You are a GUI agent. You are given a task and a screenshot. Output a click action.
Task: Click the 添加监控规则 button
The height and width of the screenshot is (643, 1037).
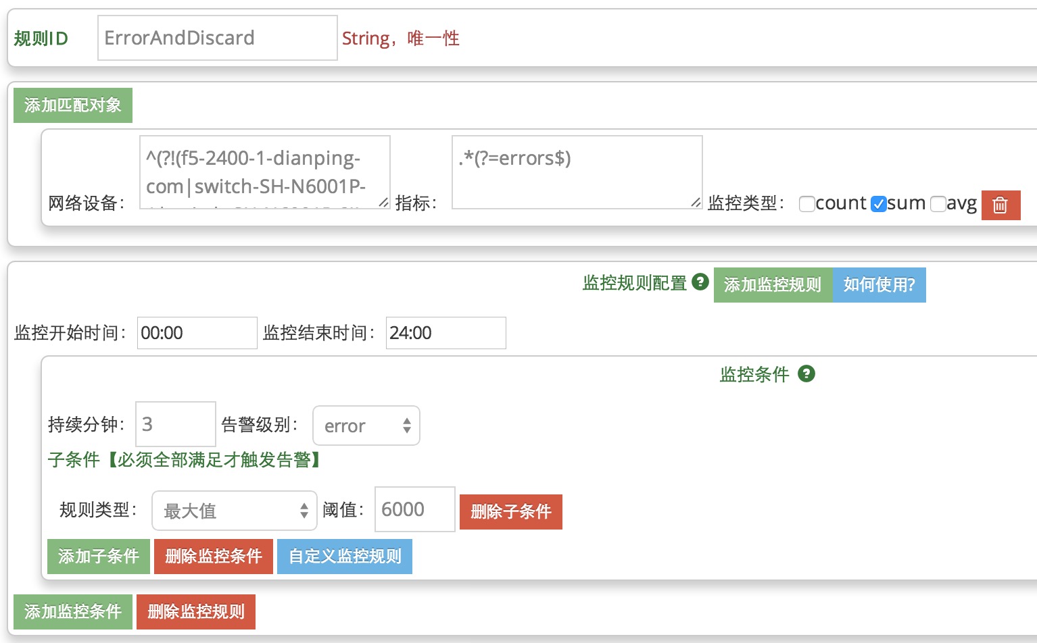tap(773, 285)
